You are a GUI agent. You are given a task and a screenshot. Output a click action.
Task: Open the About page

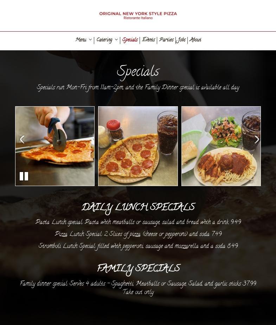pyautogui.click(x=195, y=40)
